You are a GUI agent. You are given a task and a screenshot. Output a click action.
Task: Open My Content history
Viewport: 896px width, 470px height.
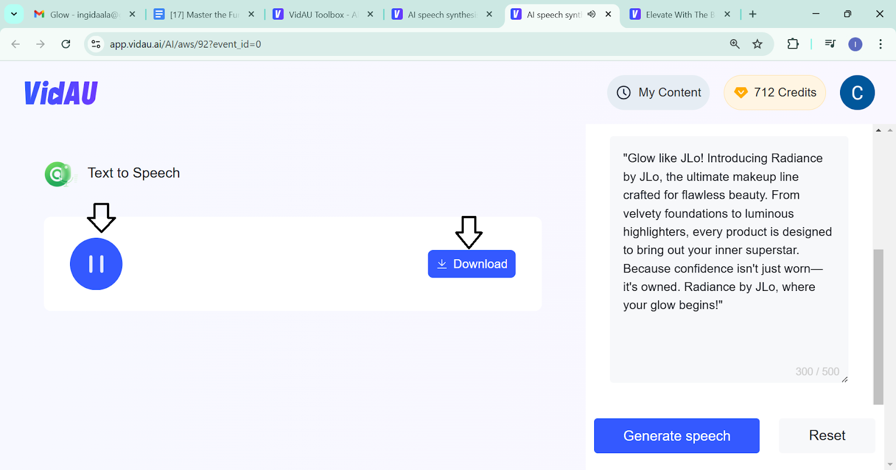pyautogui.click(x=659, y=92)
